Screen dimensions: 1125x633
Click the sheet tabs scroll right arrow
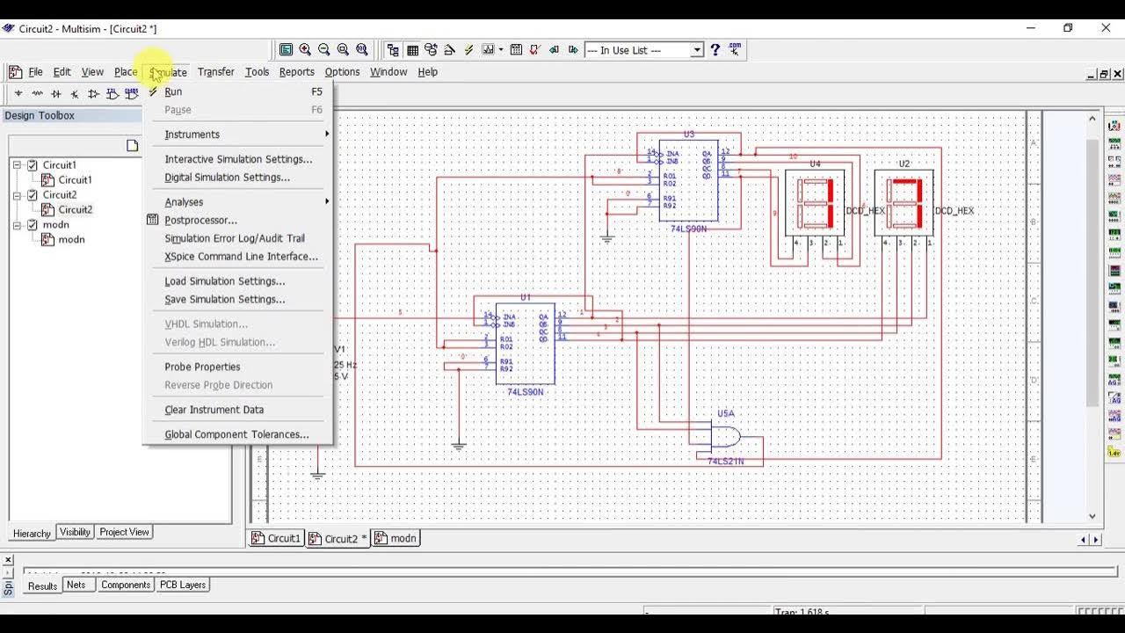pos(1095,539)
